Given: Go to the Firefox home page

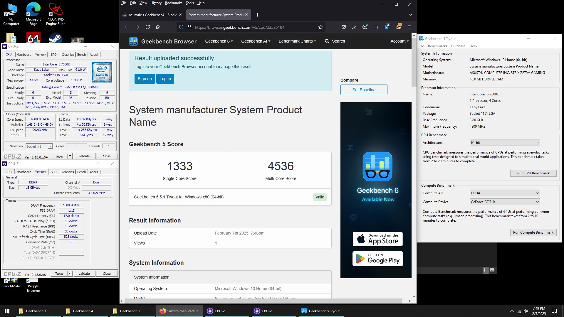Looking at the screenshot, I should click(158, 27).
